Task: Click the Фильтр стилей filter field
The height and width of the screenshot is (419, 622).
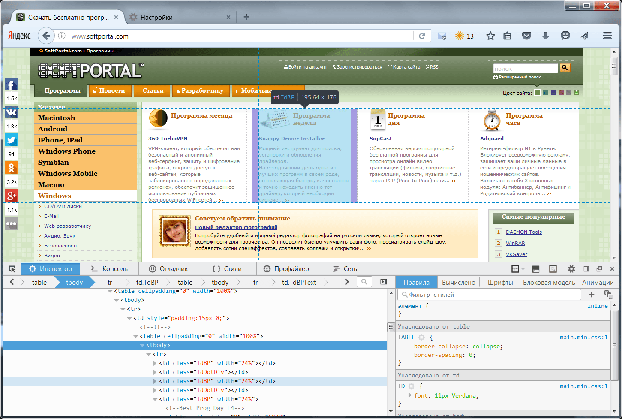Action: click(489, 295)
